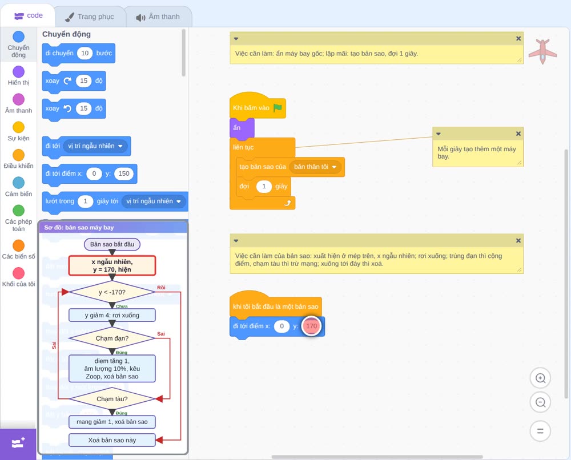Click the counterclockwise rotate arrow icon
Screen dimensions: 571x460
pyautogui.click(x=67, y=108)
